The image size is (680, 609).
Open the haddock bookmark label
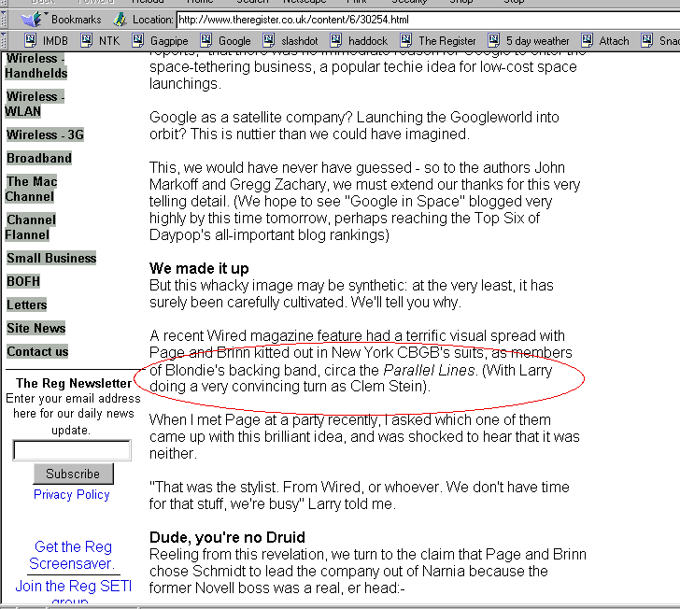point(368,41)
